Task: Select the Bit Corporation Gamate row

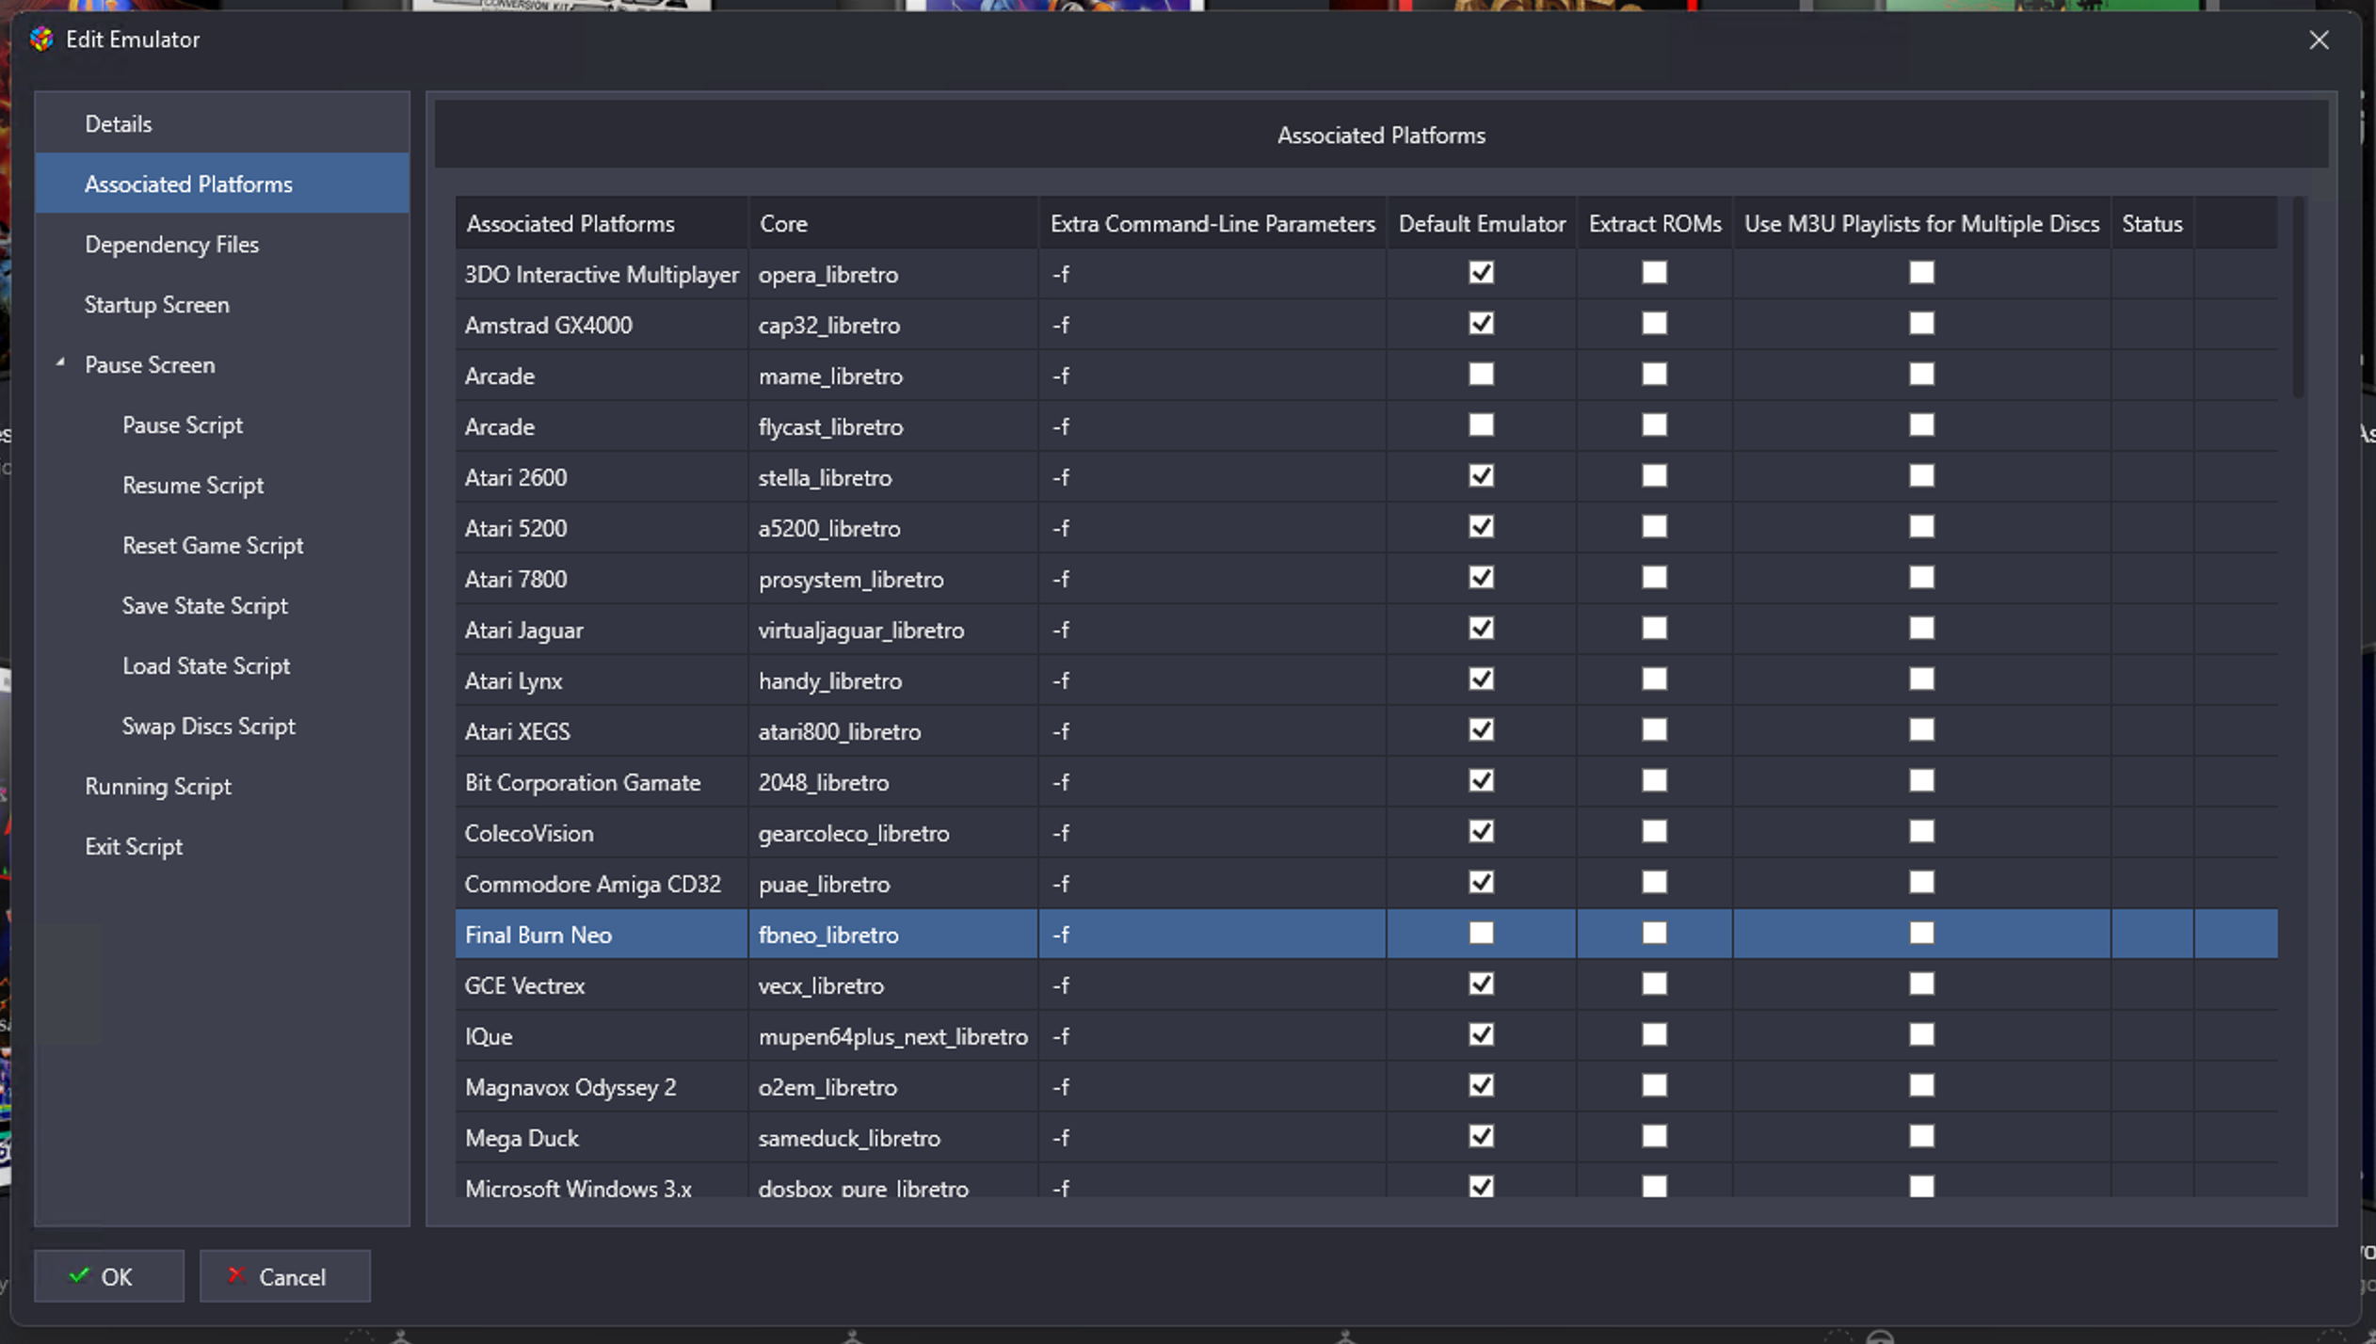Action: point(1366,782)
